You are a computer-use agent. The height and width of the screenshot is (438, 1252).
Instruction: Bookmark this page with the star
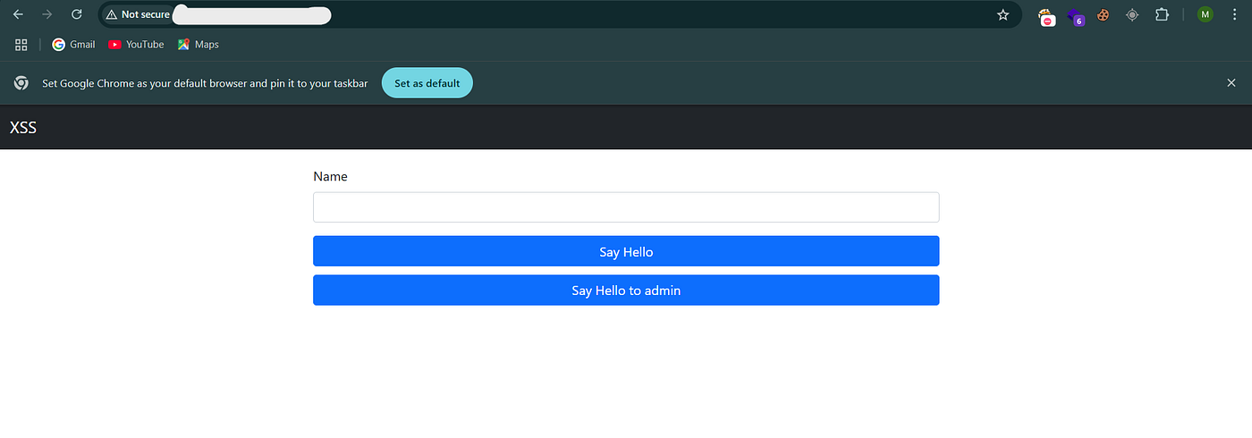(x=1002, y=14)
